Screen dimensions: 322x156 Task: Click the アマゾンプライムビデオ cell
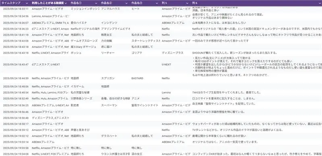[x=116, y=29]
